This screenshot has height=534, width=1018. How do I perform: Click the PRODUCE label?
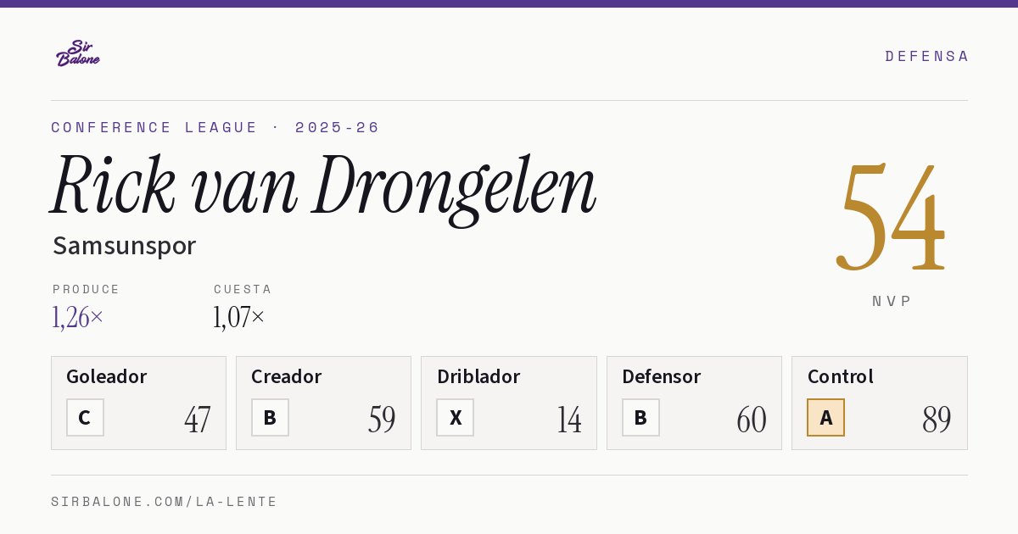pos(87,289)
